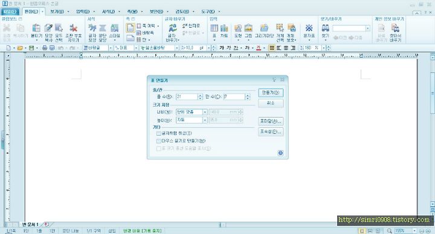The image size is (435, 234).
Task: Open the 입력 (Input) menu
Action: tap(83, 11)
